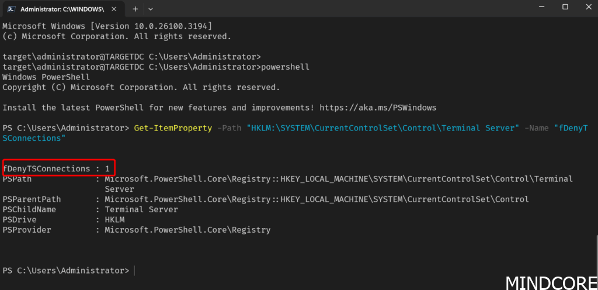
Task: Click the PSChildName Terminal Server value
Action: click(141, 209)
